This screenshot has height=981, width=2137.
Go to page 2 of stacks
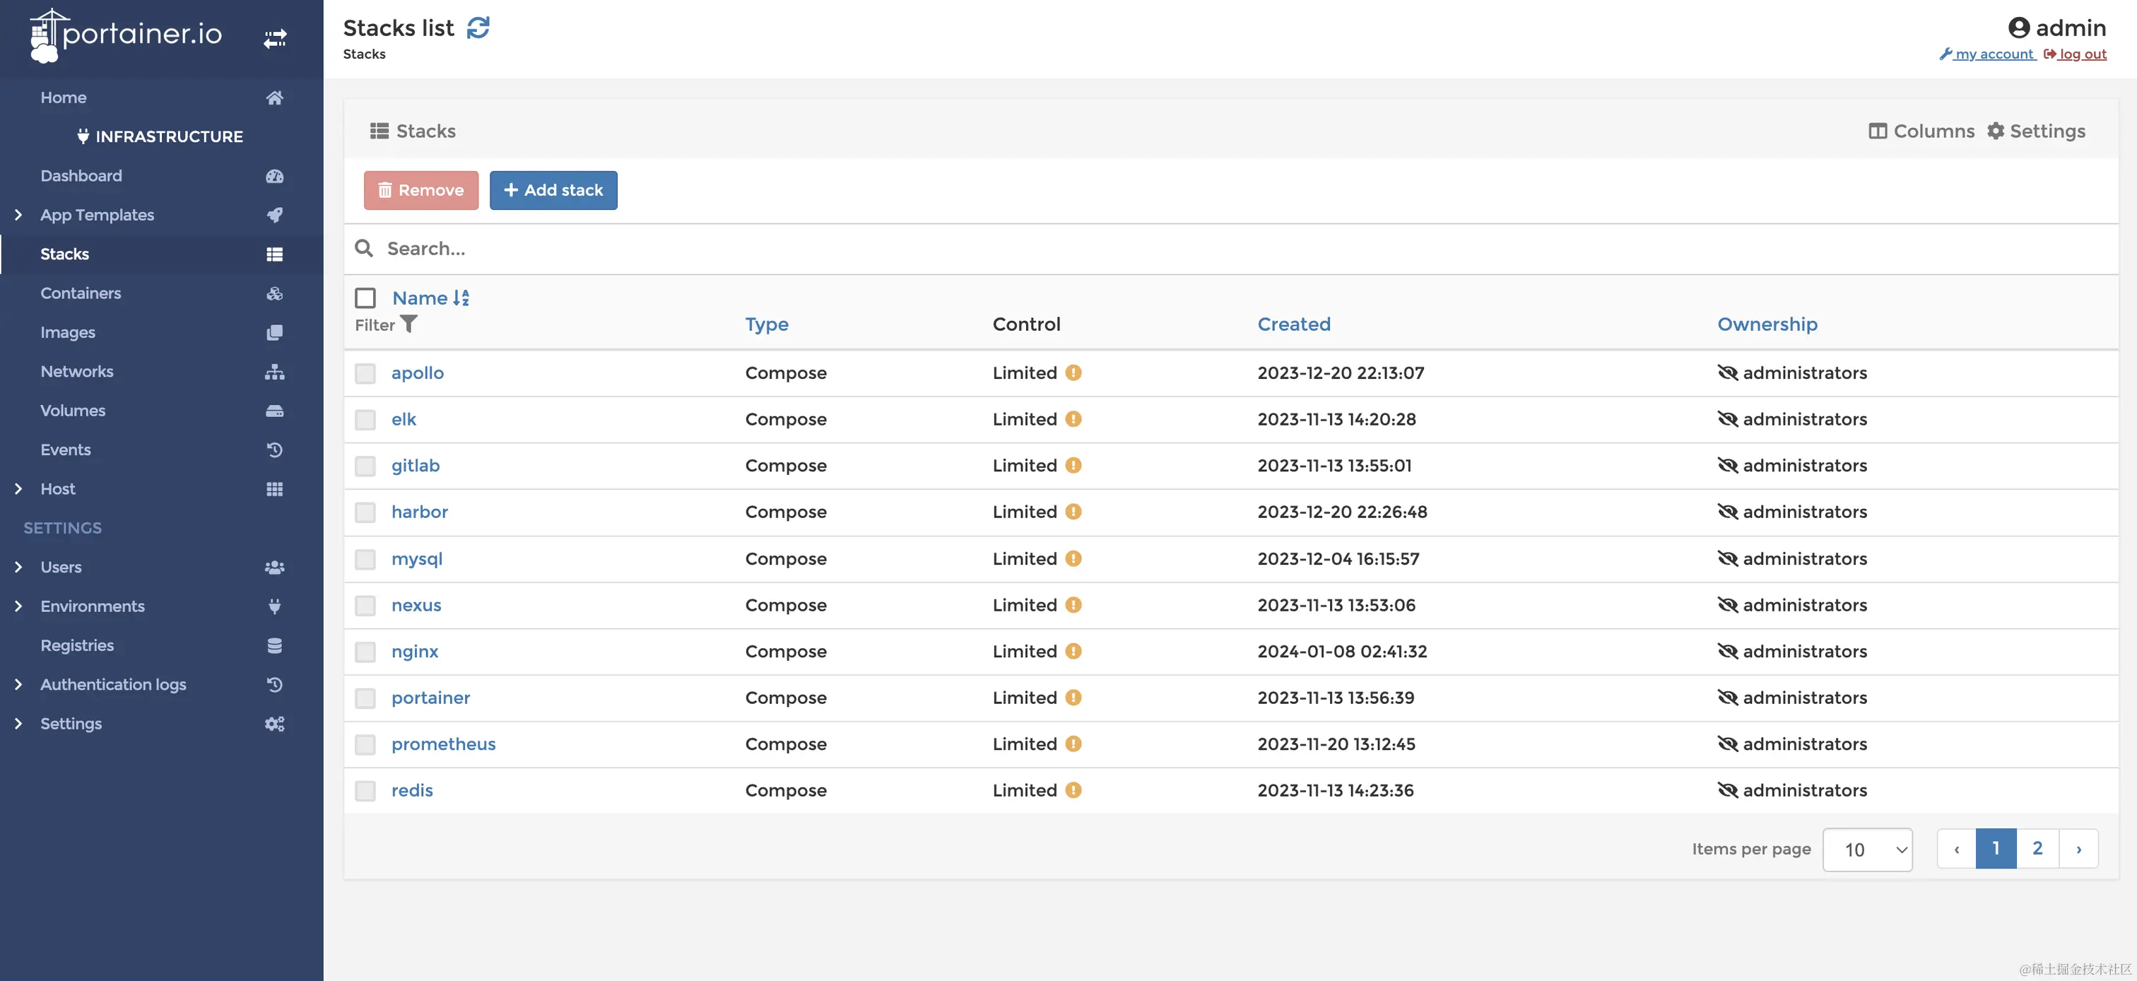pyautogui.click(x=2037, y=849)
